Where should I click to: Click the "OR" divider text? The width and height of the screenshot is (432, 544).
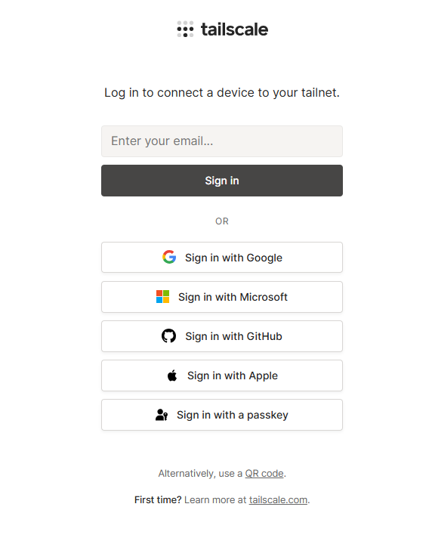222,221
